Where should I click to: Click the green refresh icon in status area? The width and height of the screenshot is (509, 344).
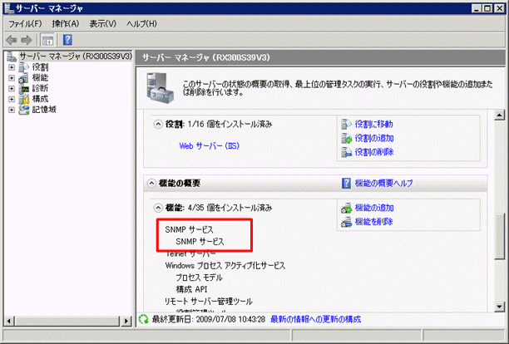pyautogui.click(x=144, y=319)
